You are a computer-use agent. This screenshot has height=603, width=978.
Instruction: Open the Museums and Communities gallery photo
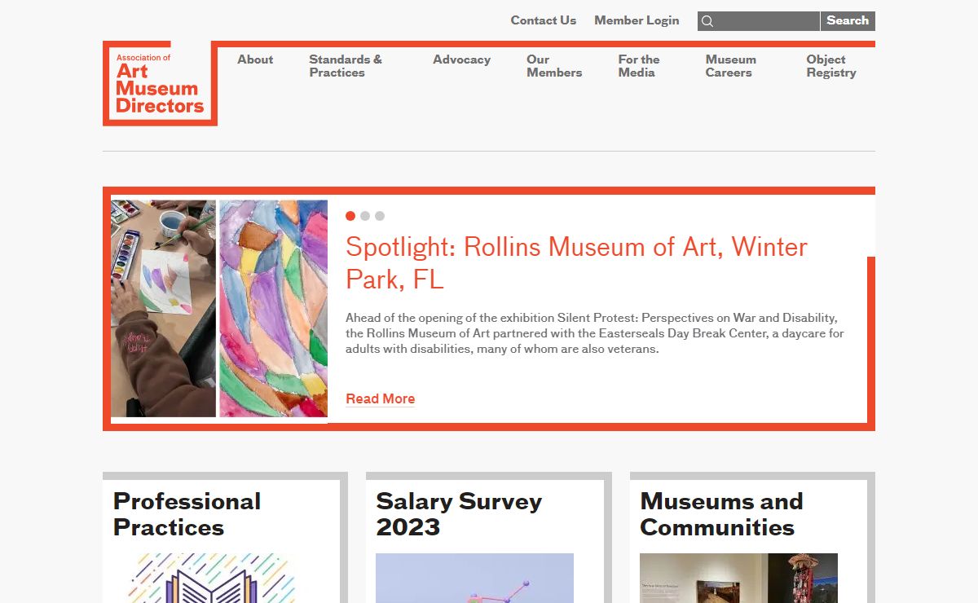pyautogui.click(x=738, y=578)
